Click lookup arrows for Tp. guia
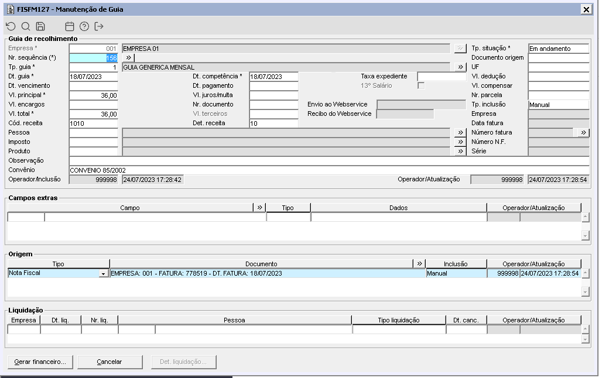 click(460, 67)
